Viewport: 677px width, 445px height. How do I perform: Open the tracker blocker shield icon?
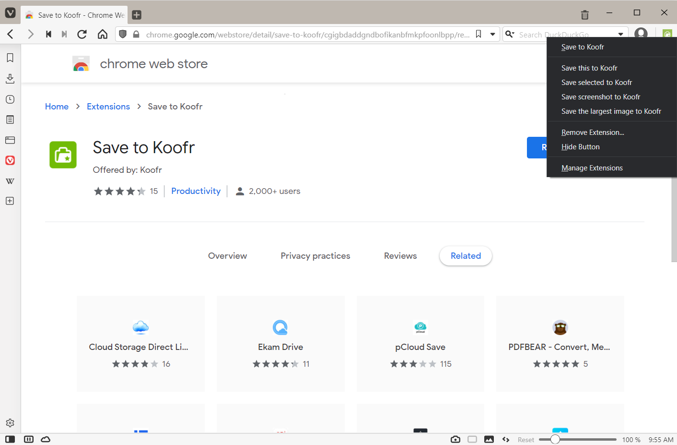point(123,34)
